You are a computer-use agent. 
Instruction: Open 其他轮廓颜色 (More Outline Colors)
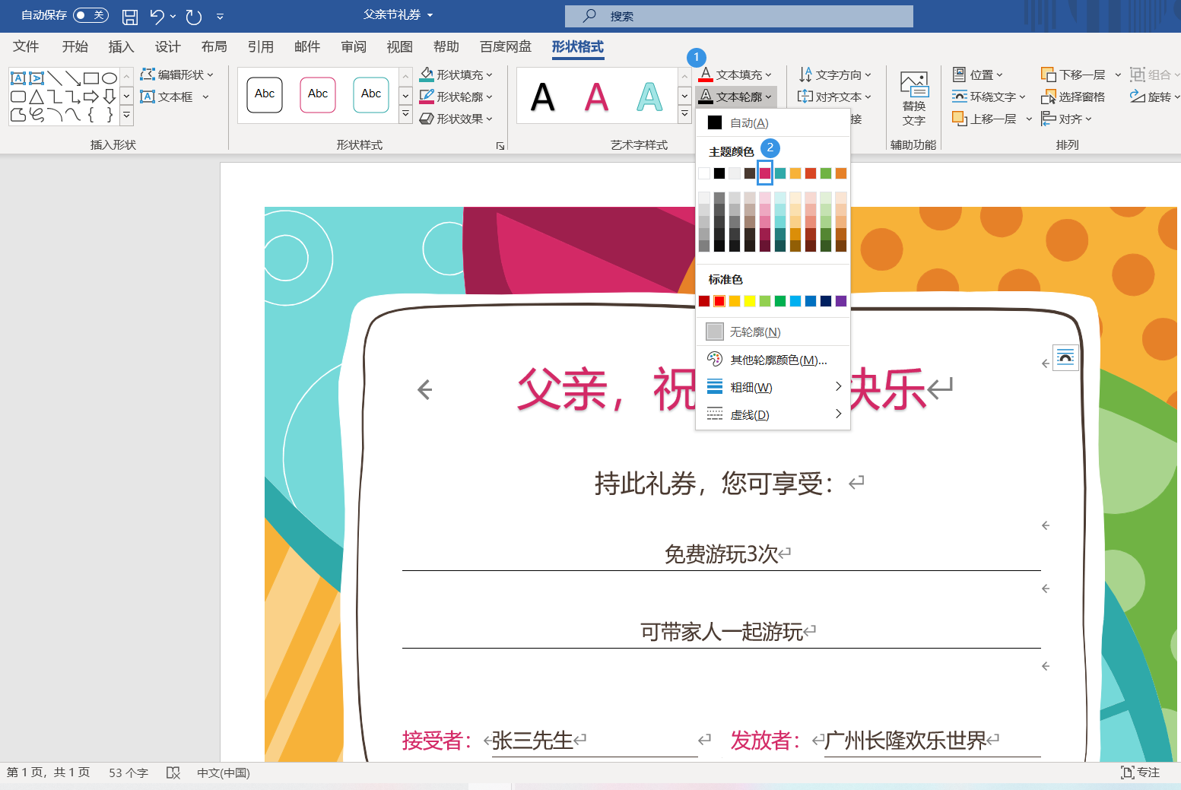point(773,360)
